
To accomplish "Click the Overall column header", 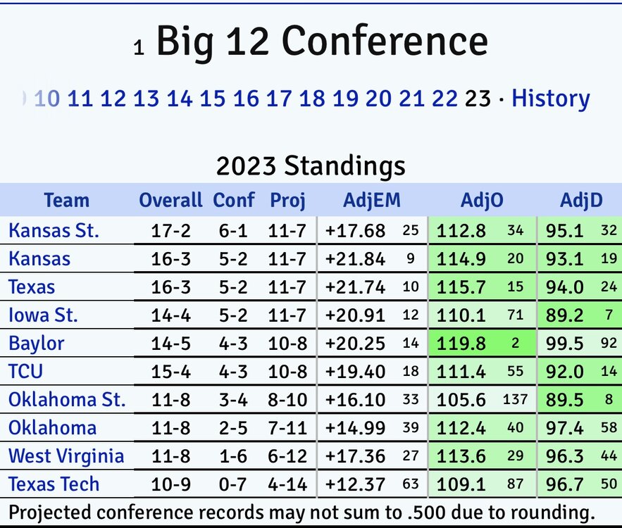I will click(x=170, y=200).
